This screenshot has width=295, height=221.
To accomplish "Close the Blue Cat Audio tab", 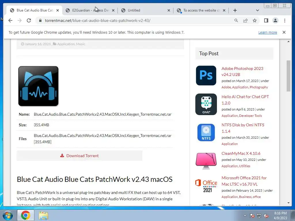I will (x=58, y=10).
